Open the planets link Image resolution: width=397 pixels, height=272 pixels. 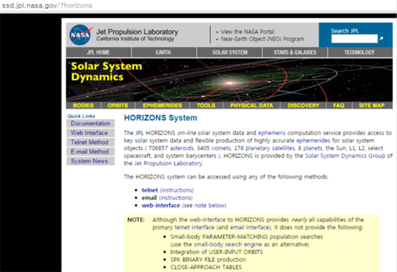click(x=312, y=148)
